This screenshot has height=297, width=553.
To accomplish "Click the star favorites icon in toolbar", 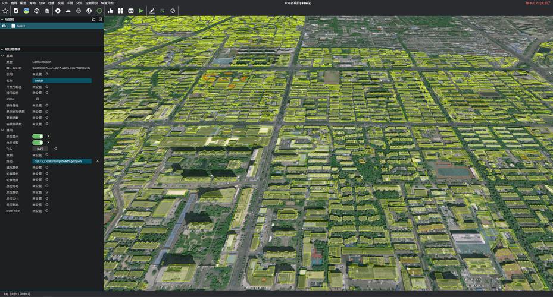I will [5, 11].
